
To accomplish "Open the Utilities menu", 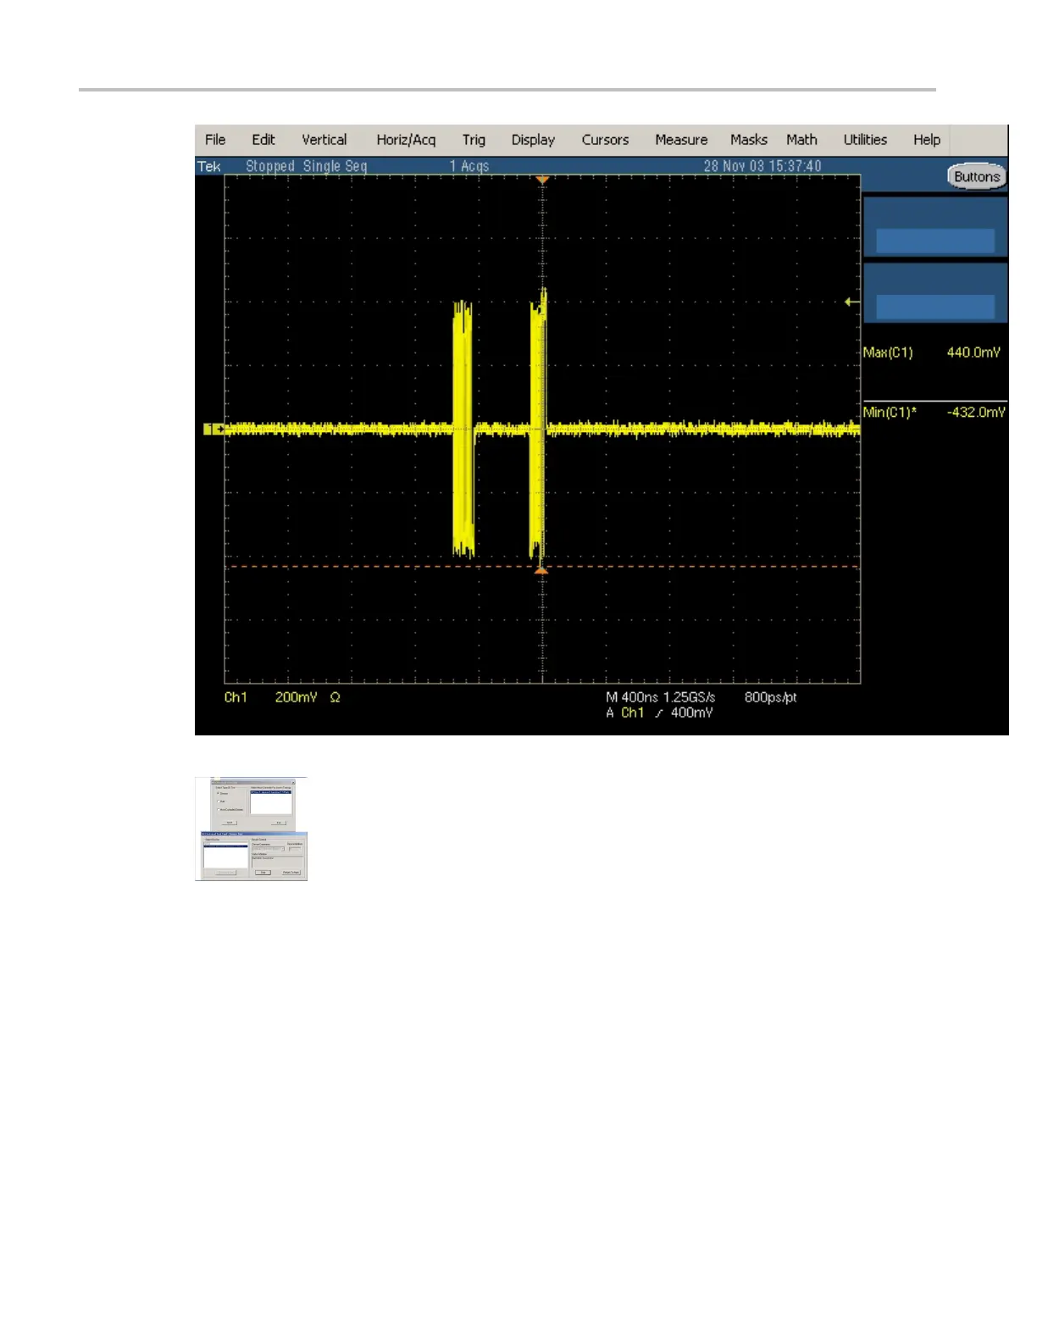I will pos(865,140).
